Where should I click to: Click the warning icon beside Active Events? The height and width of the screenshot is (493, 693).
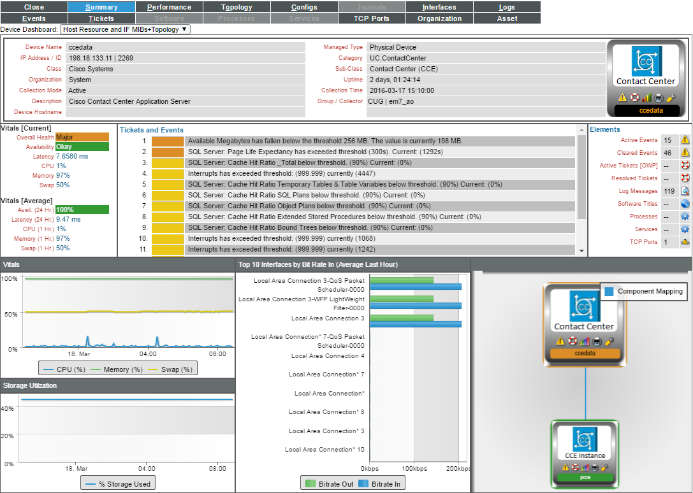[685, 140]
